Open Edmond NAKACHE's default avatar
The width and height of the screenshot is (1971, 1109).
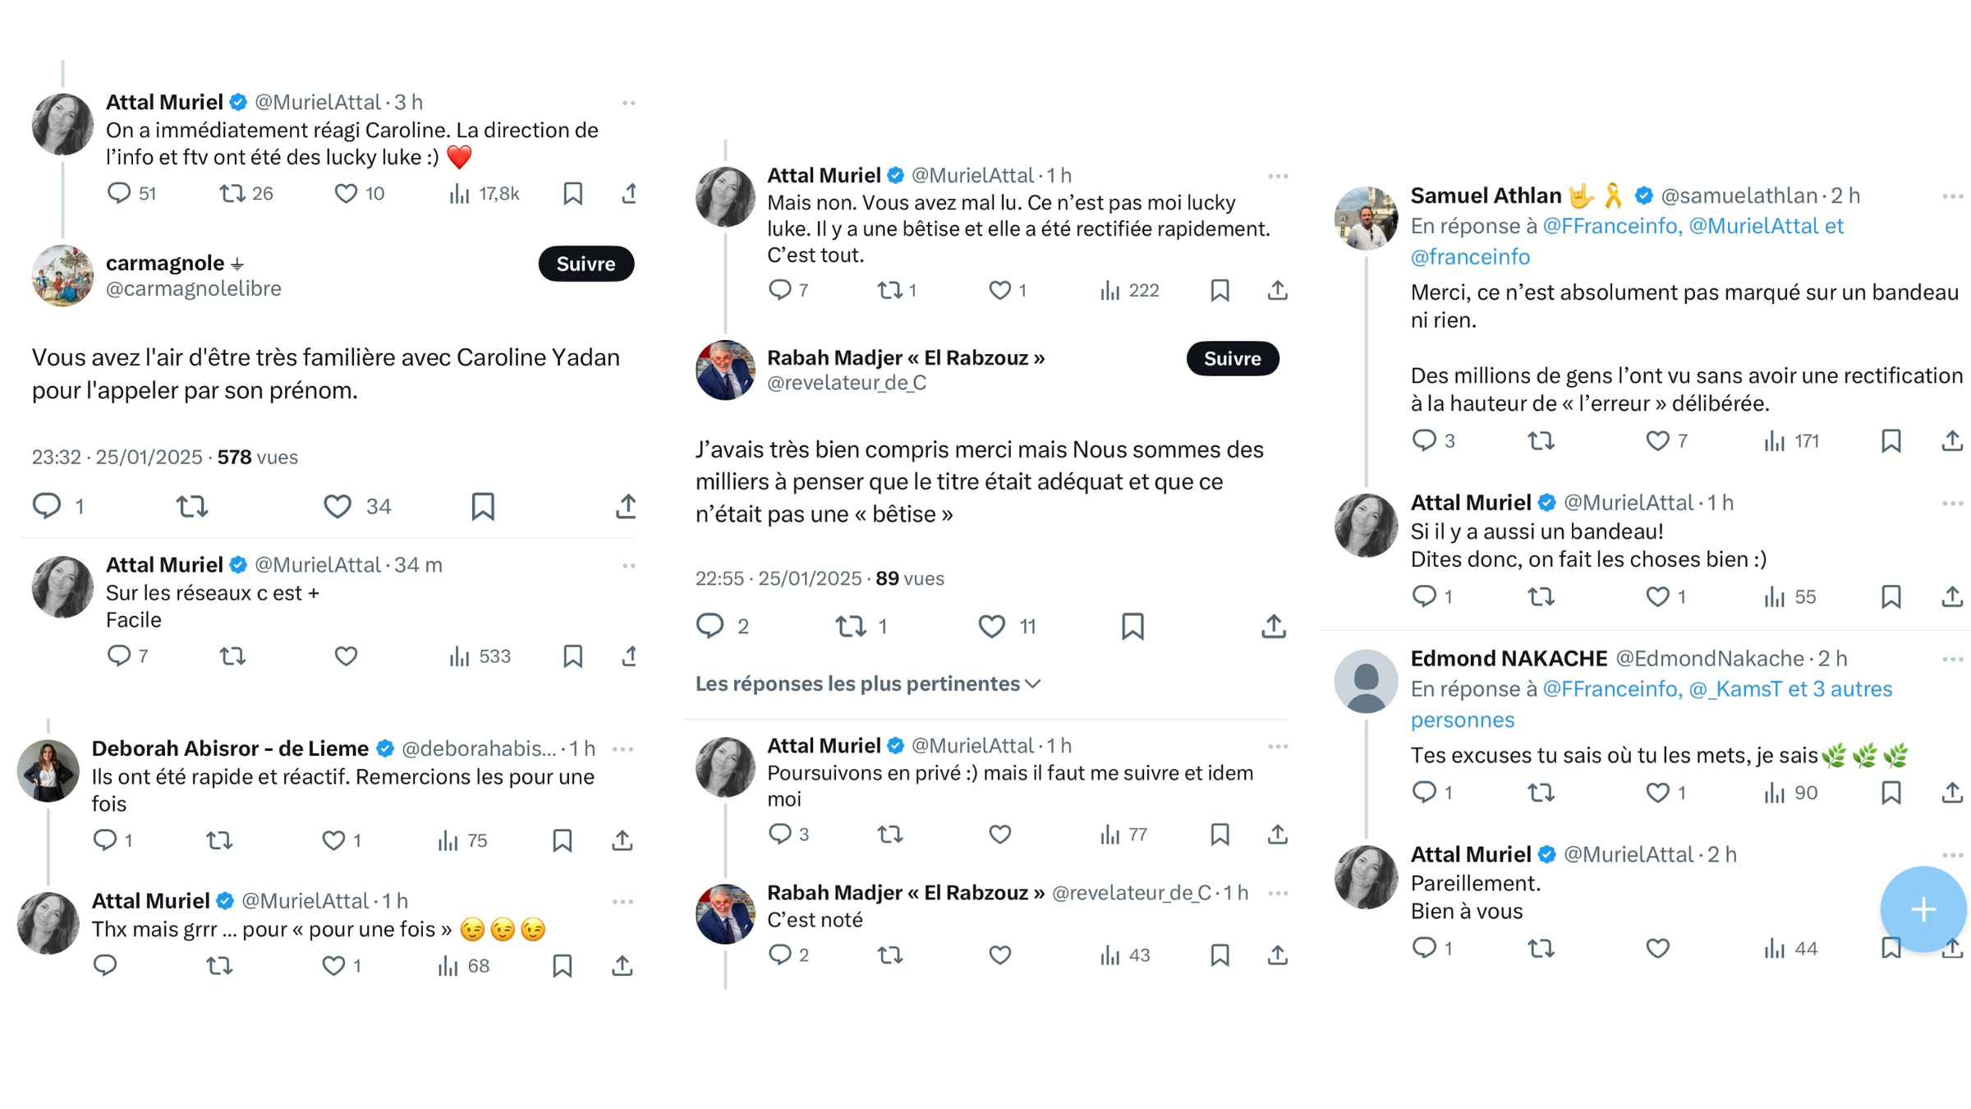pyautogui.click(x=1366, y=681)
